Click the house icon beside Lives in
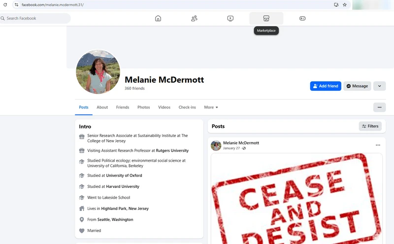 coord(82,209)
